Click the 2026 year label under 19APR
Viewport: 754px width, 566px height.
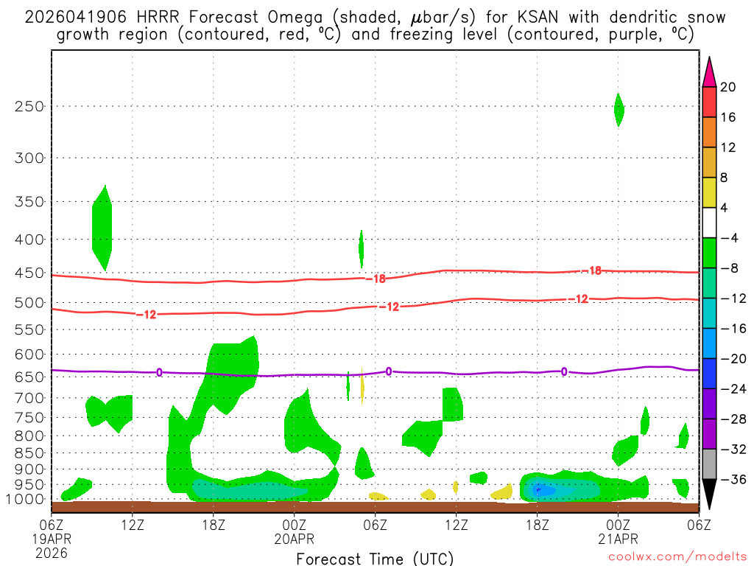[x=52, y=553]
